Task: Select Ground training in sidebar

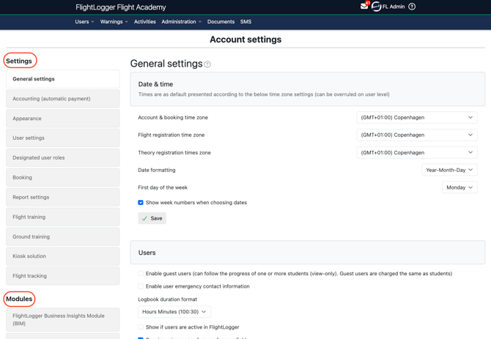Action: pos(63,236)
